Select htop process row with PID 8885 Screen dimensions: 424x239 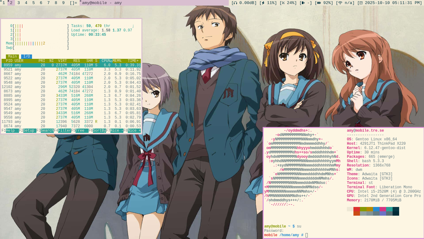(71, 96)
